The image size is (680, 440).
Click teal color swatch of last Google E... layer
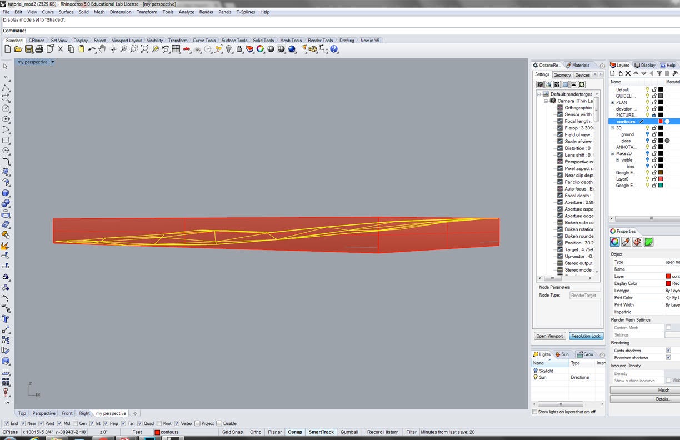tap(661, 186)
